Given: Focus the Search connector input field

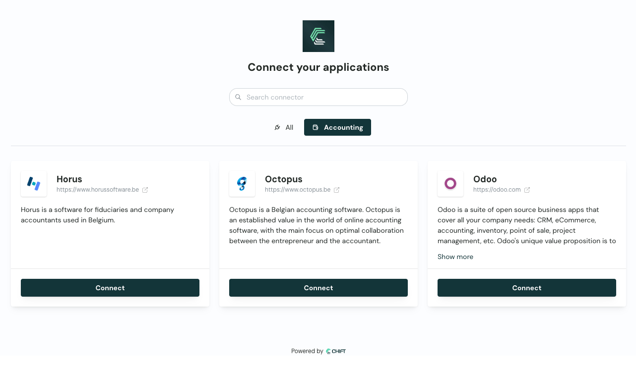Looking at the screenshot, I should pos(318,97).
